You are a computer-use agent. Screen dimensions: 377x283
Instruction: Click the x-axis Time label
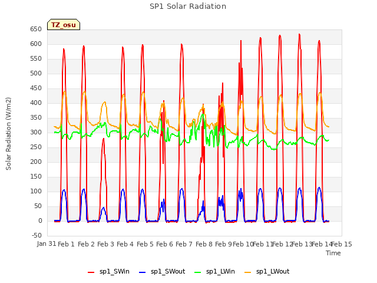(x=333, y=253)
